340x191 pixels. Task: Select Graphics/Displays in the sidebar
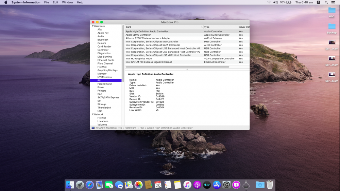[107, 70]
